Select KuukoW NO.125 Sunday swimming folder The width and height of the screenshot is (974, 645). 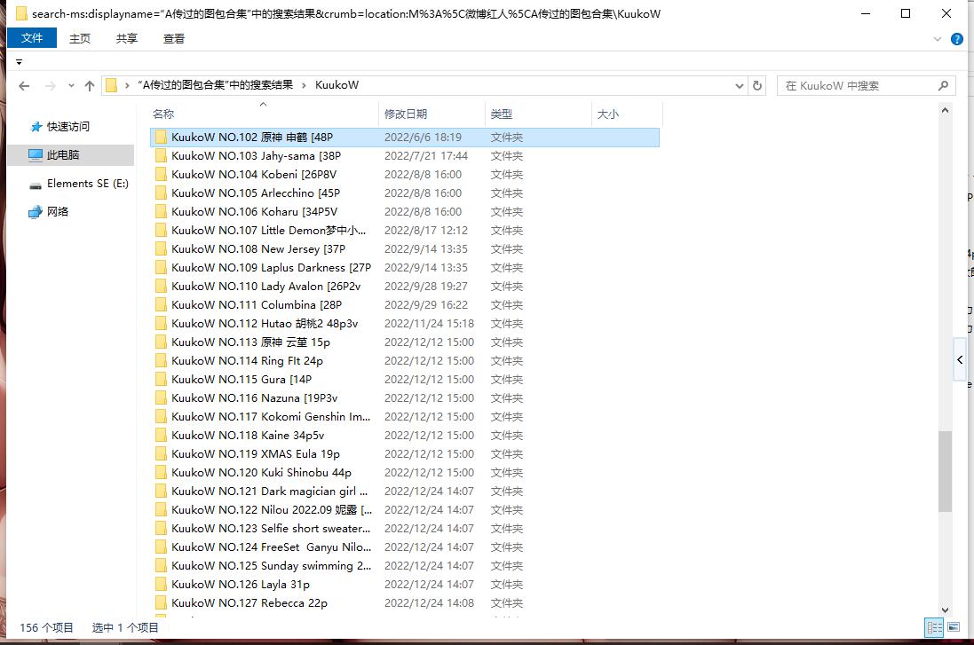pyautogui.click(x=404, y=565)
